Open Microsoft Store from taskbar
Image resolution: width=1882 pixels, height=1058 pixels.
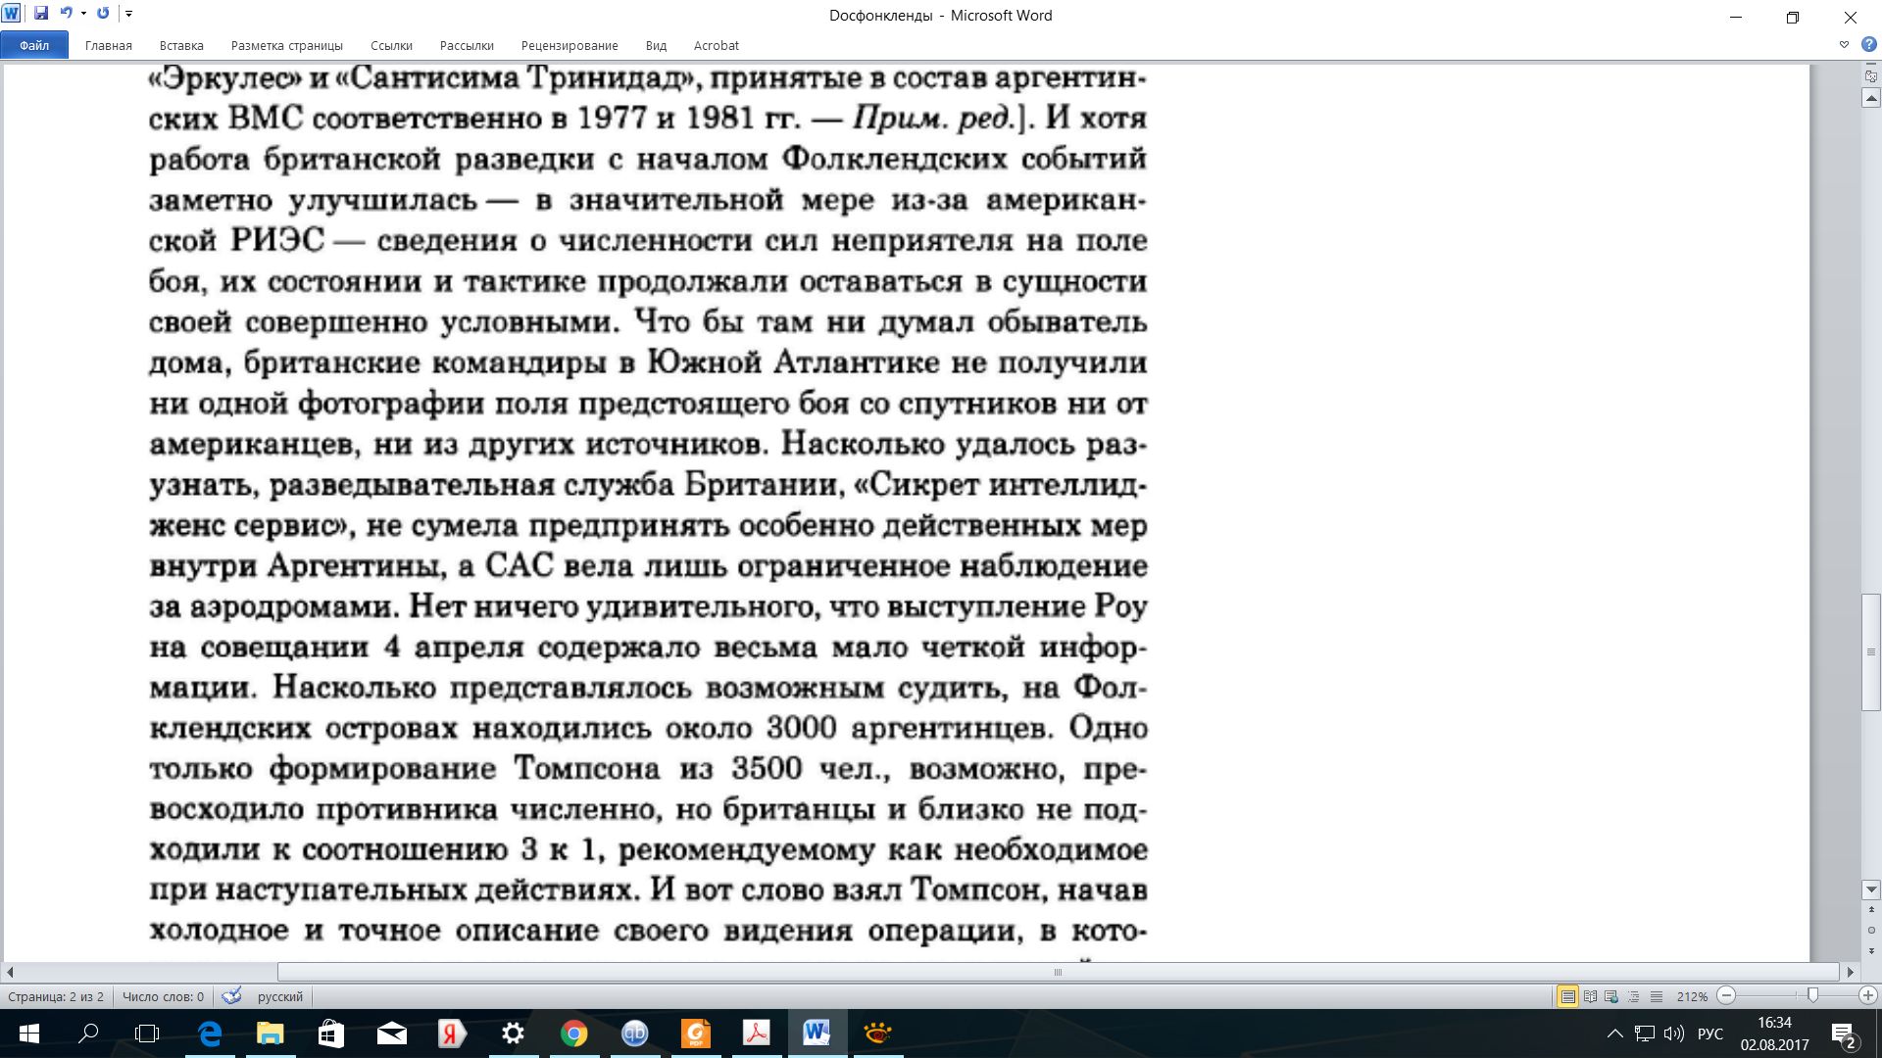330,1034
